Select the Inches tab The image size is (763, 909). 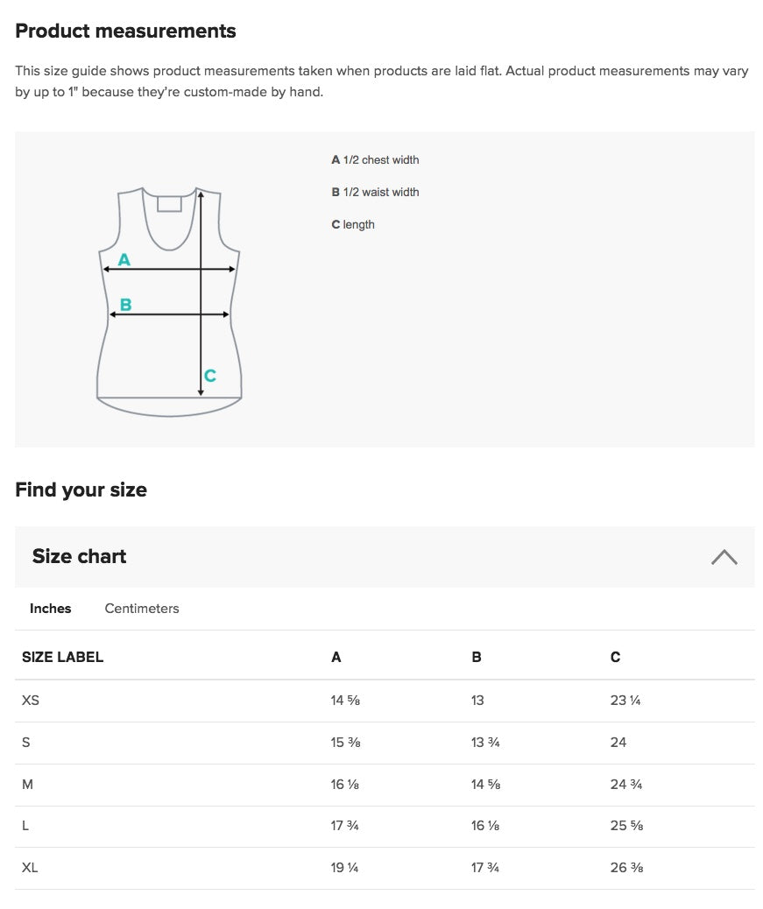(x=51, y=609)
